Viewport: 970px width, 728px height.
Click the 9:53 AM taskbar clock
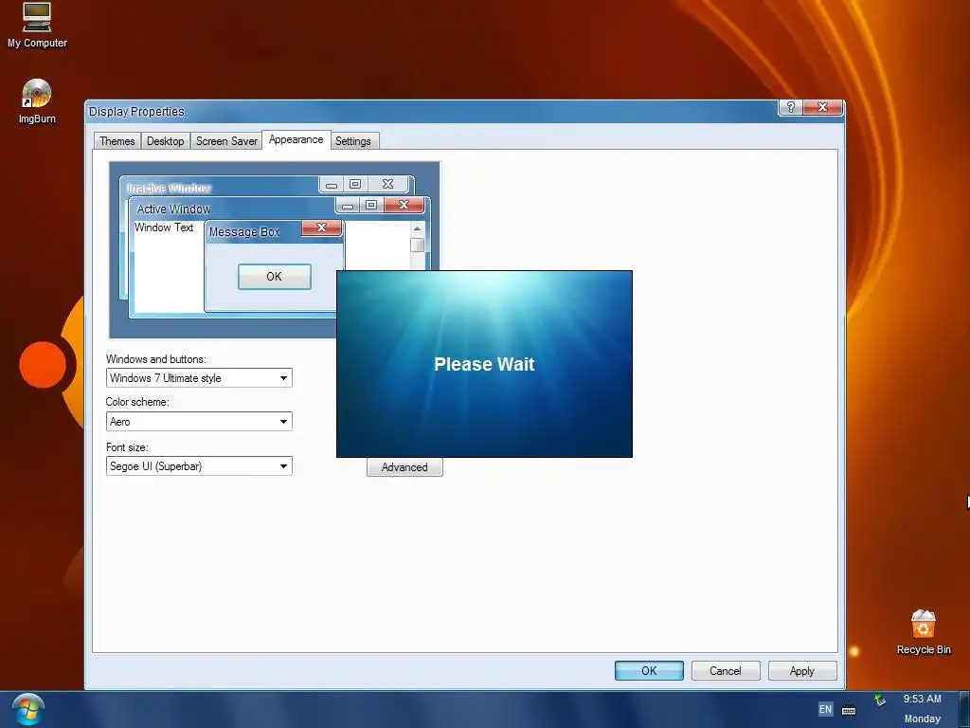coord(922,699)
